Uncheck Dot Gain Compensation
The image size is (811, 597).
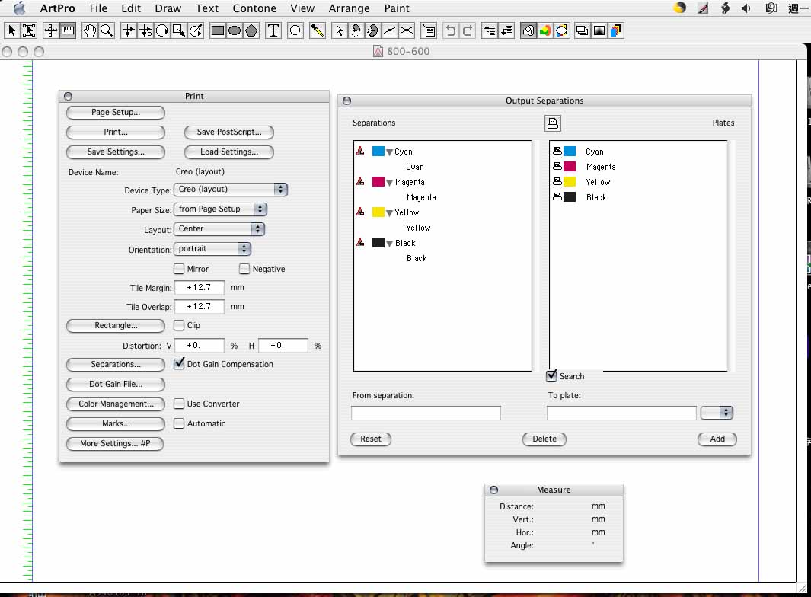click(x=179, y=364)
